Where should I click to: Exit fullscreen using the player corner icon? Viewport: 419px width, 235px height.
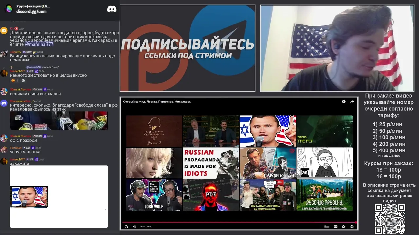(352, 227)
